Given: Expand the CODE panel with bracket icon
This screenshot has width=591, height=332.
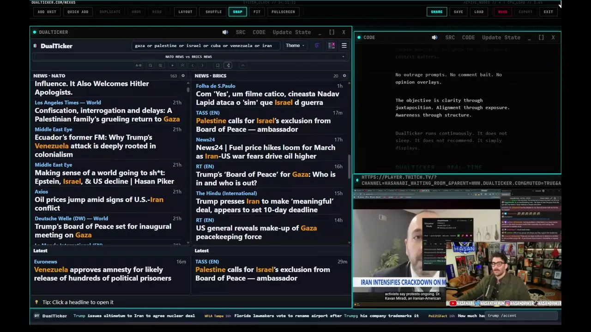Looking at the screenshot, I should [x=541, y=37].
